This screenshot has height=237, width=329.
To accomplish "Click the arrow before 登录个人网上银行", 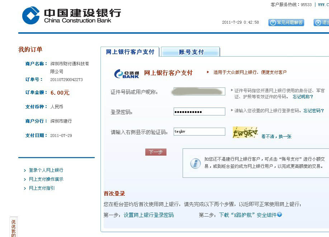I will 25,171.
